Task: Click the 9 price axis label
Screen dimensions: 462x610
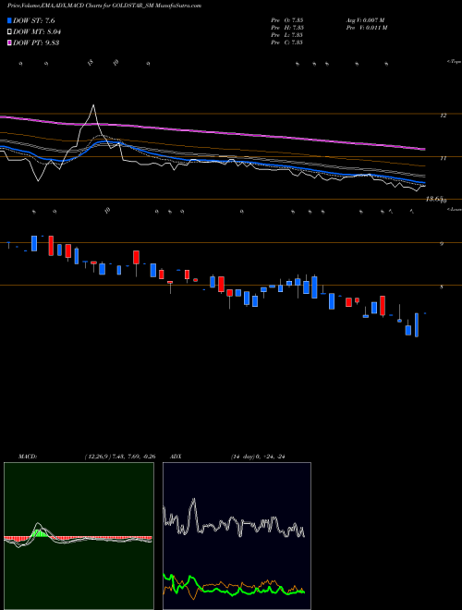Action: point(442,244)
